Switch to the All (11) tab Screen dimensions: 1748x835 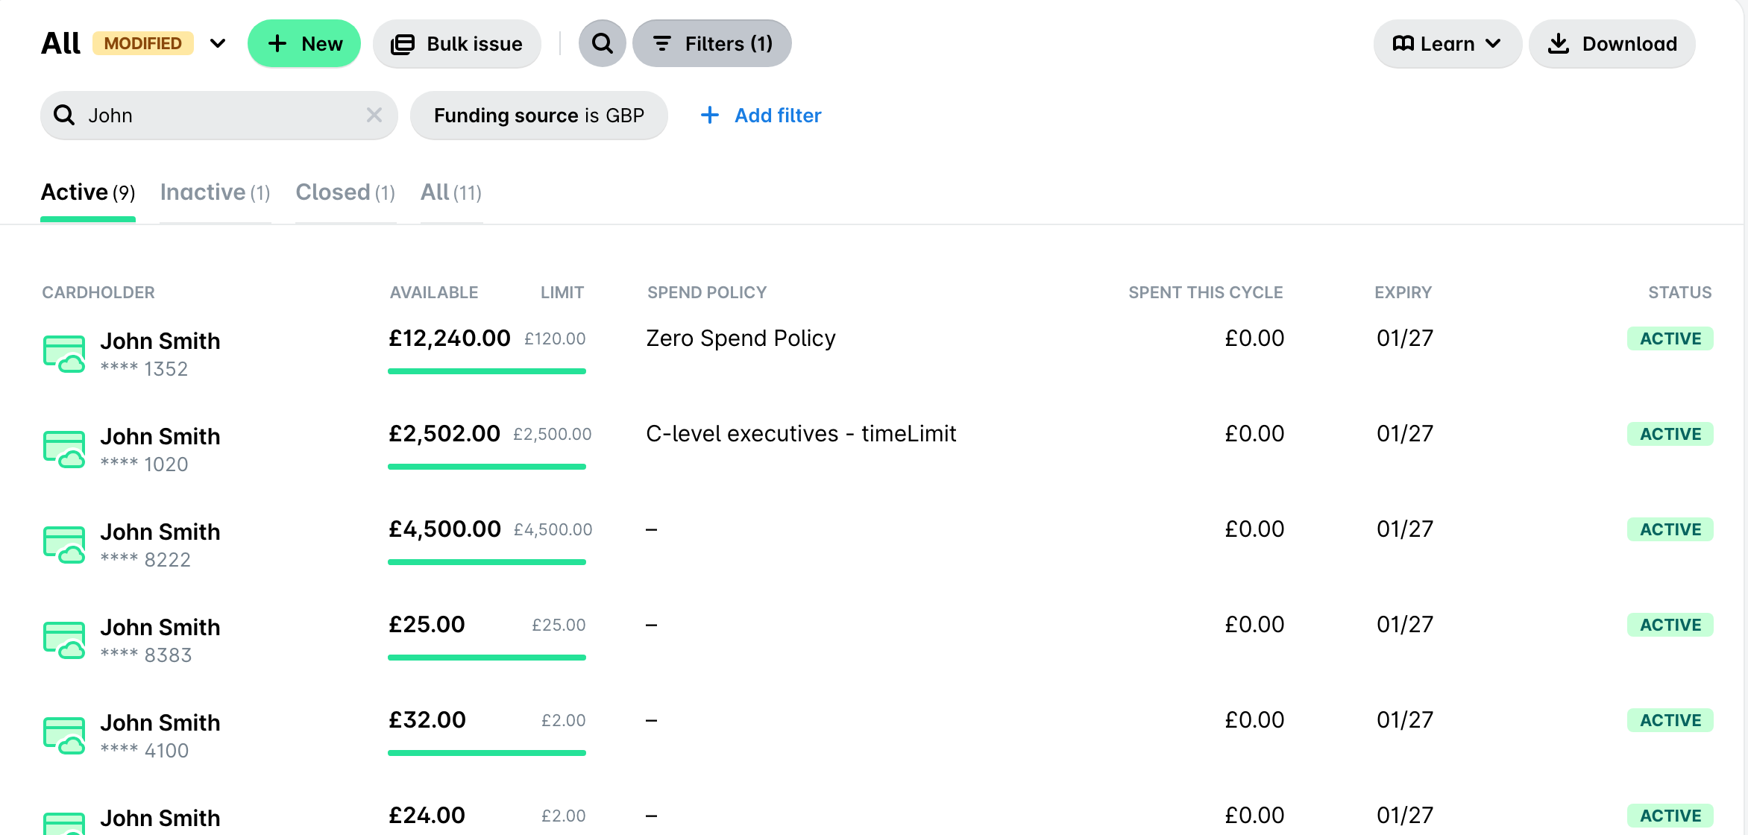coord(451,192)
